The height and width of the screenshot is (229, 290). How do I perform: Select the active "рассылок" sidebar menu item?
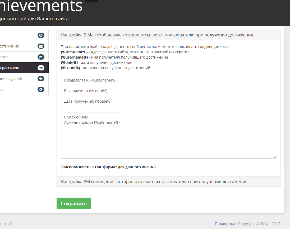tap(11, 68)
